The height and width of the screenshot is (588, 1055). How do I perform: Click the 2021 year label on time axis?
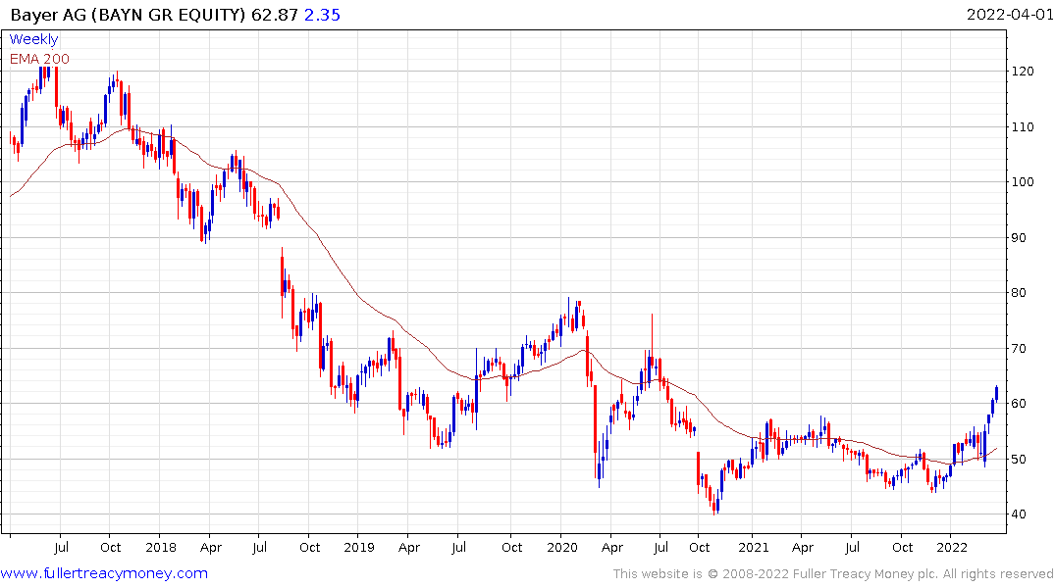tap(754, 548)
